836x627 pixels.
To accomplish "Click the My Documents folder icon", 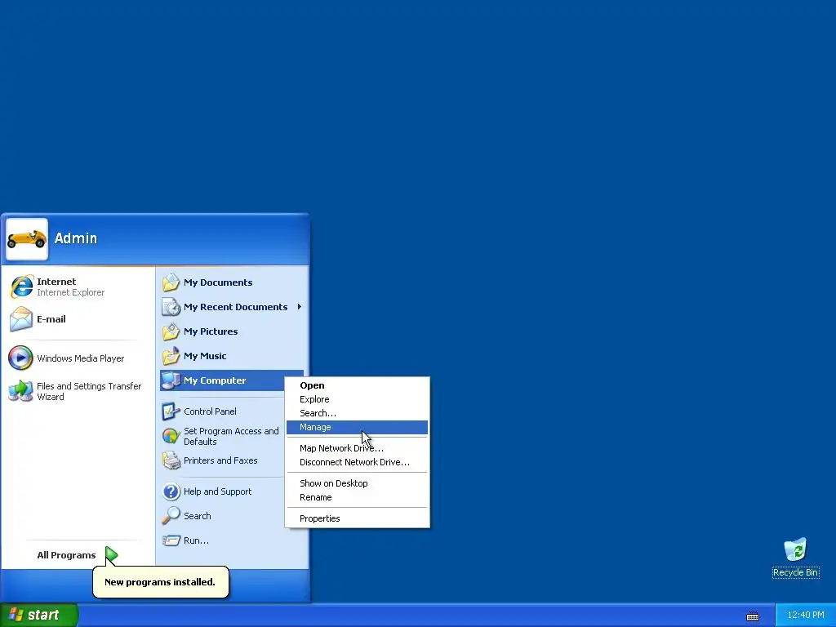I will (x=171, y=282).
